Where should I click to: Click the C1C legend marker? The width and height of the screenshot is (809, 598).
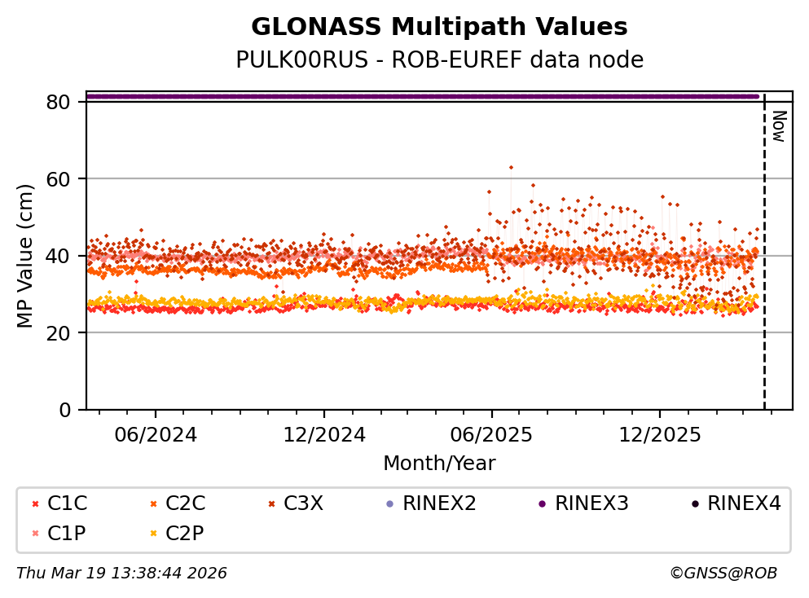[x=35, y=504]
